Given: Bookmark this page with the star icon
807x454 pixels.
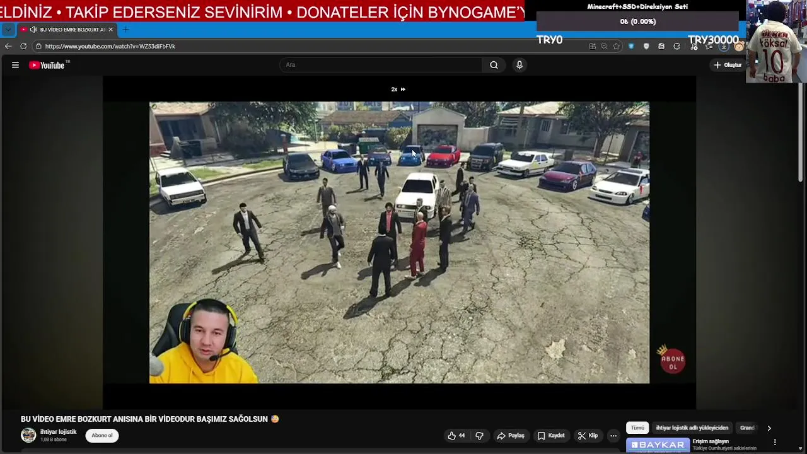Looking at the screenshot, I should pyautogui.click(x=616, y=46).
